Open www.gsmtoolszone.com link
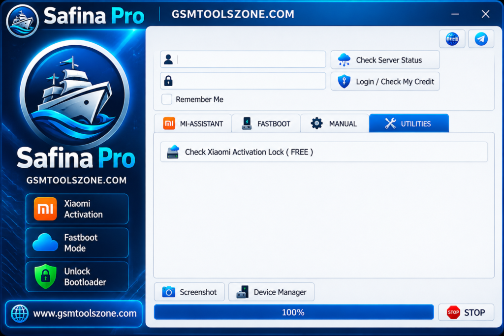 74,313
